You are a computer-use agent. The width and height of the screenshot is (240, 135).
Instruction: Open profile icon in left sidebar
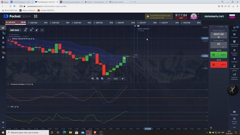3,37
